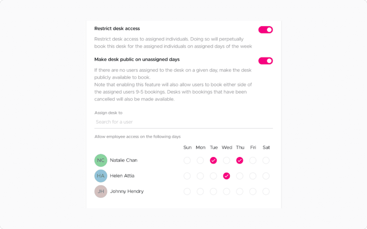
Task: Enable Saturday access for Natalie Chan
Action: pyautogui.click(x=266, y=161)
